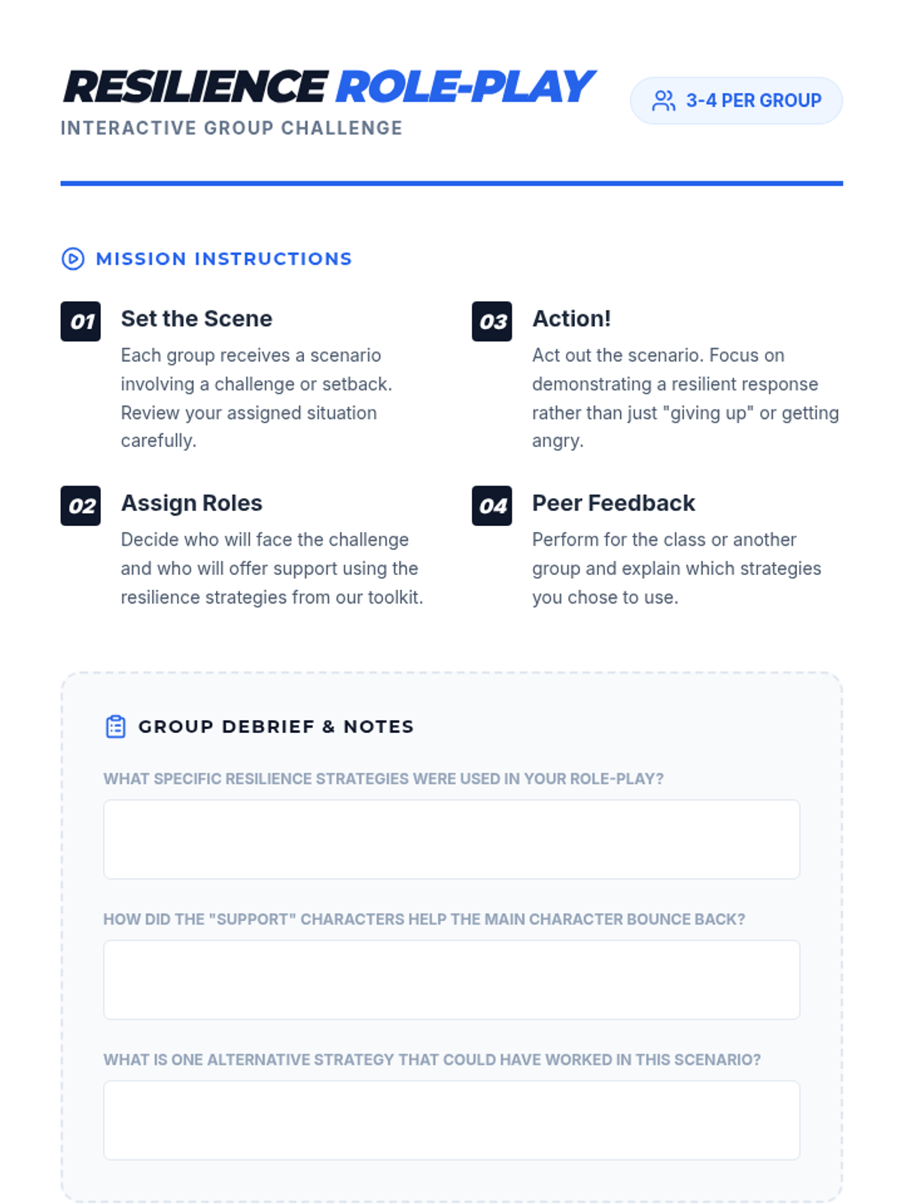903x1204 pixels.
Task: Click the 04 step number badge
Action: [x=492, y=506]
